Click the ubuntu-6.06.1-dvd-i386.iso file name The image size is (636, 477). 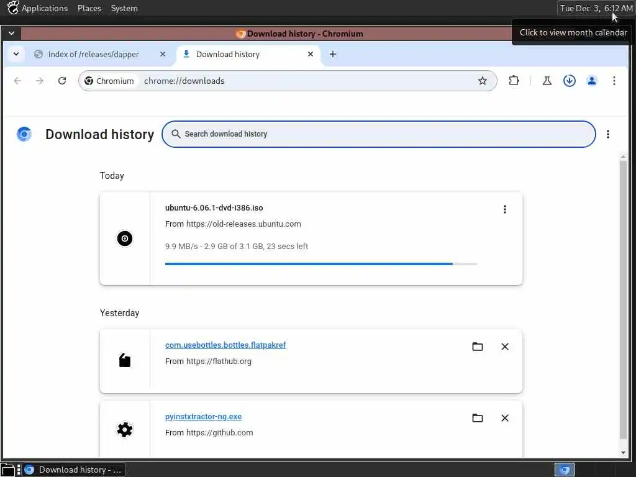pyautogui.click(x=214, y=207)
